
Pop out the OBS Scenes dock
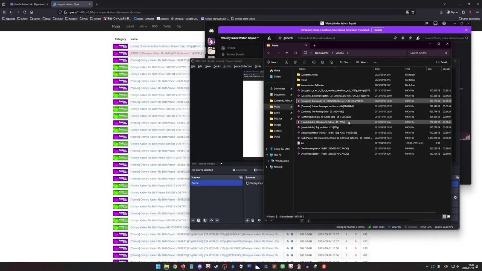(241, 177)
